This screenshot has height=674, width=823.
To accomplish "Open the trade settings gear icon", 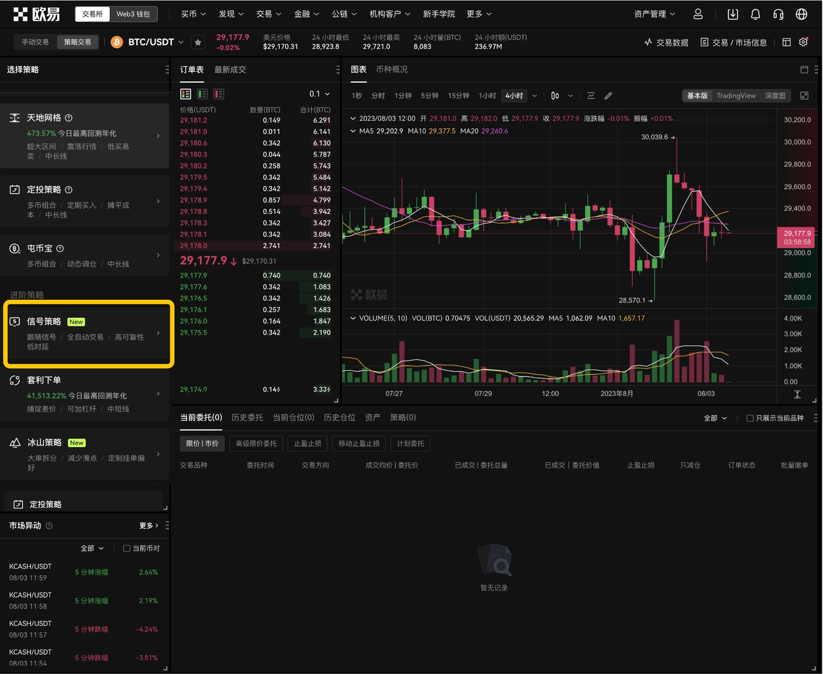I will [803, 42].
